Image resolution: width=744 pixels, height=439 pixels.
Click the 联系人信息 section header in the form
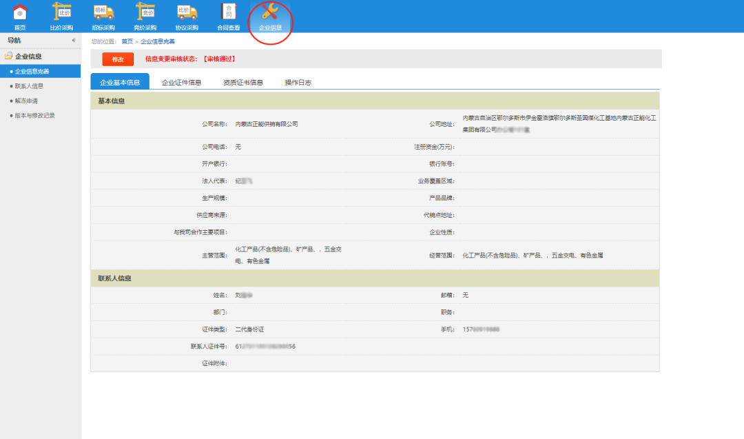pyautogui.click(x=375, y=278)
